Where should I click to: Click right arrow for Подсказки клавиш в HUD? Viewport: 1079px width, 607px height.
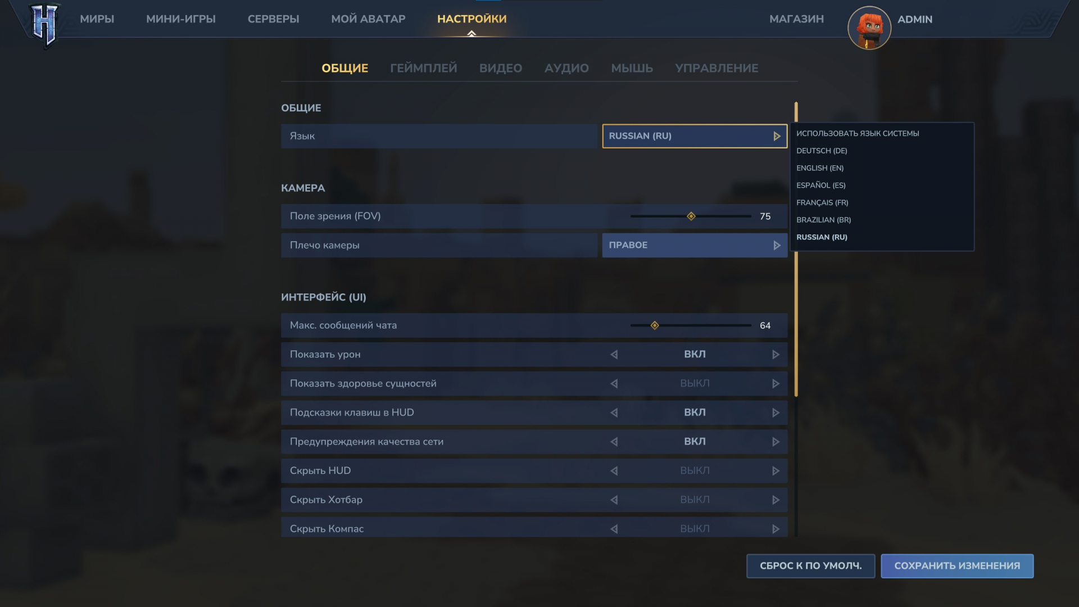pos(776,413)
